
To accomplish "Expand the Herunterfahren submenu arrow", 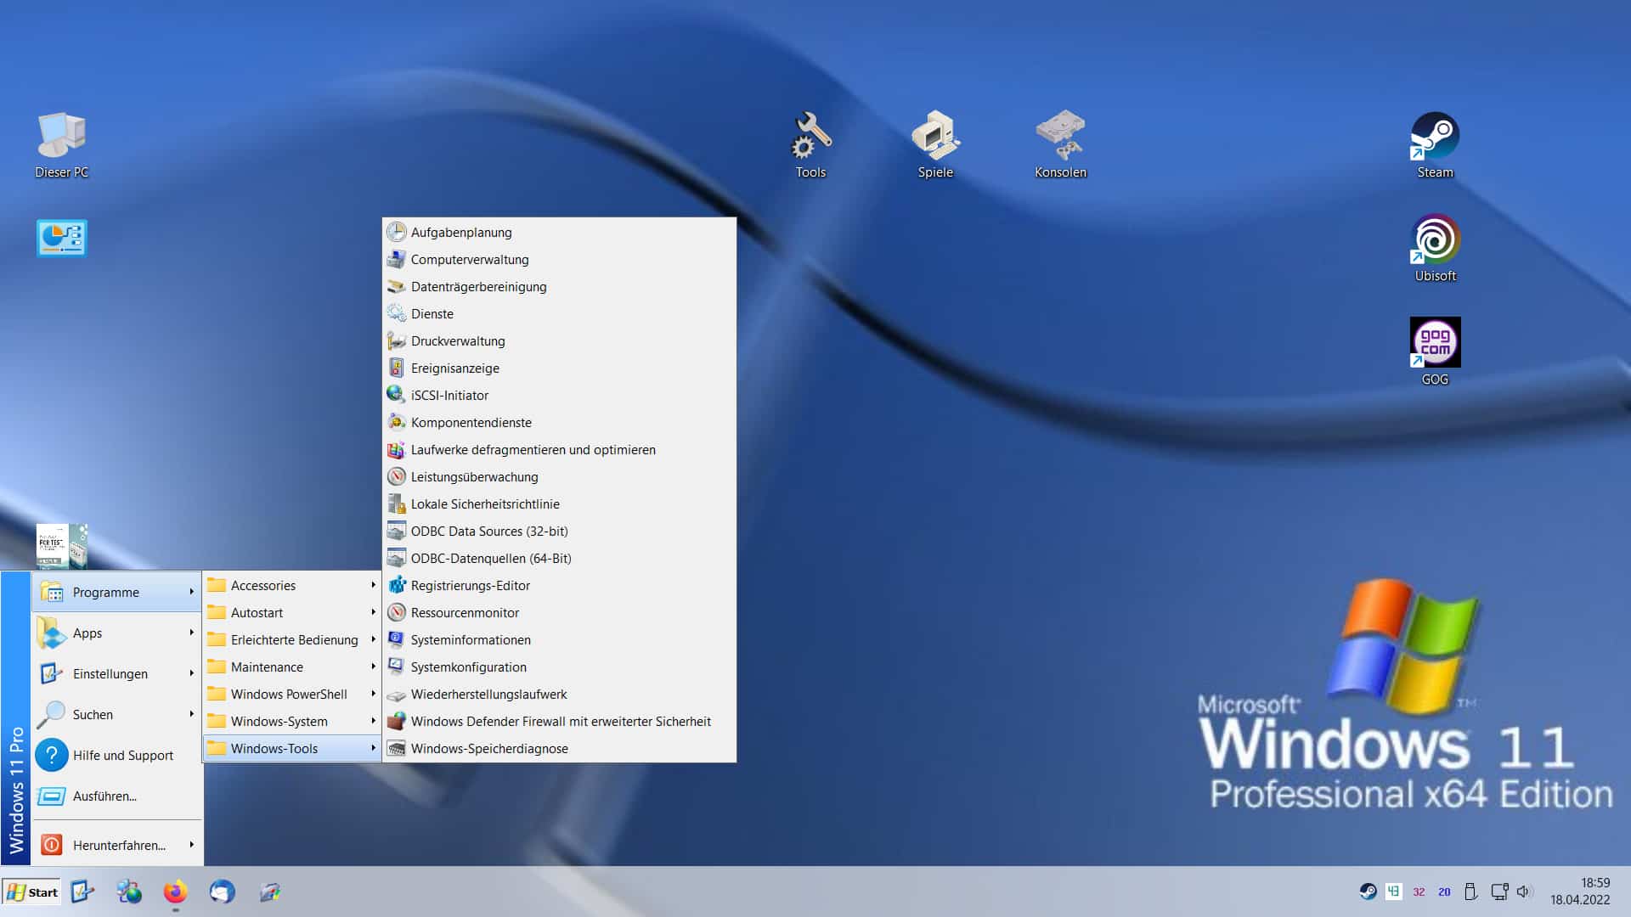I will (191, 845).
